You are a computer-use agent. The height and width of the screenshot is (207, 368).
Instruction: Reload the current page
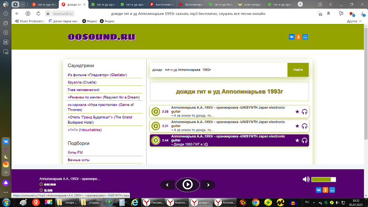pos(38,13)
